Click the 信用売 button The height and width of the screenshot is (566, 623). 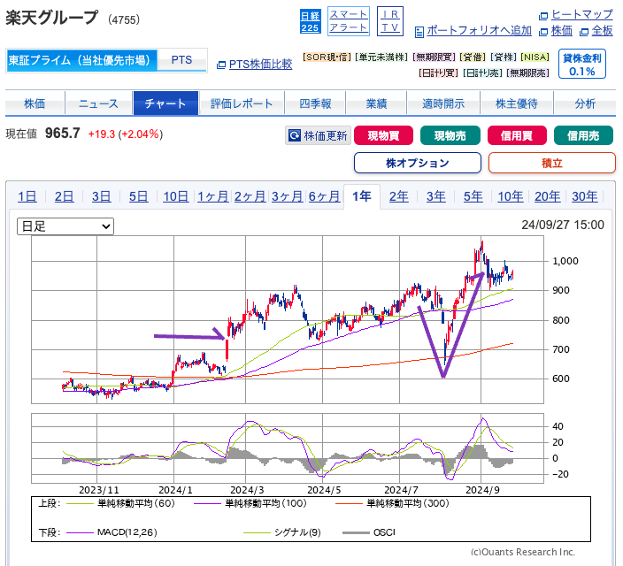583,136
